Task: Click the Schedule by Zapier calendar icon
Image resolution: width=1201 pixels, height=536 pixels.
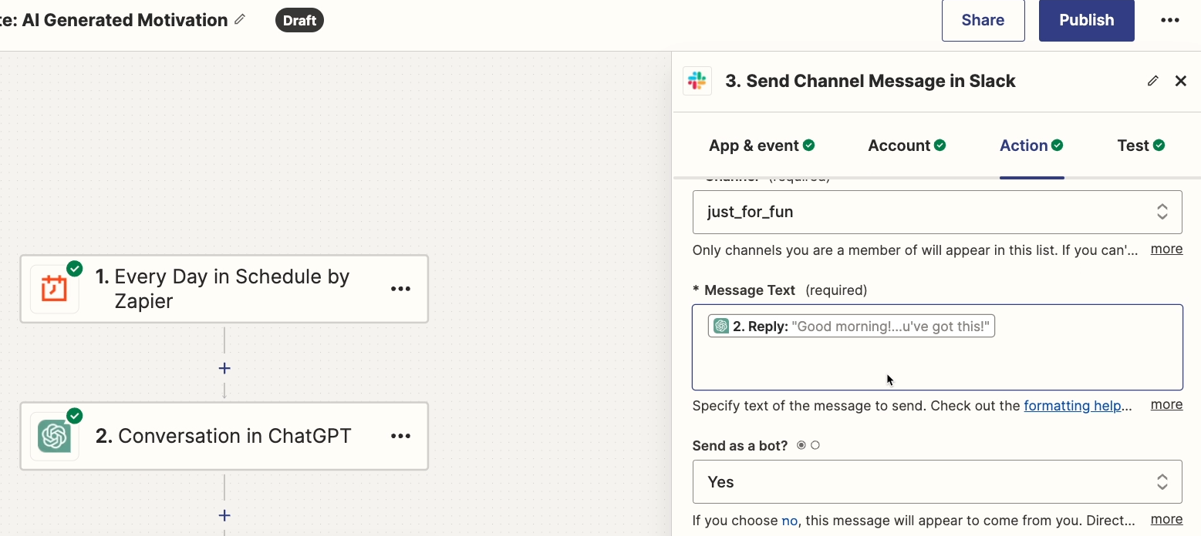Action: [x=54, y=289]
